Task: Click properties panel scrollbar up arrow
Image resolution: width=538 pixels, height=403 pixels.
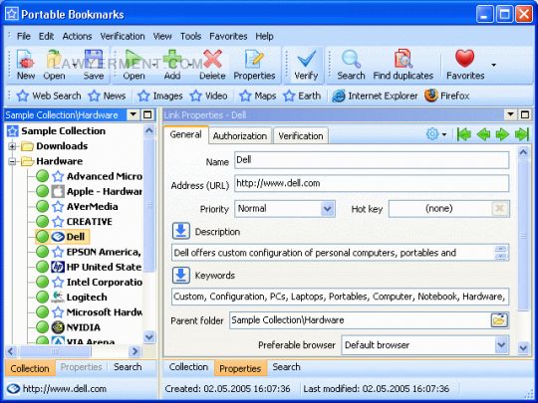Action: tap(523, 152)
